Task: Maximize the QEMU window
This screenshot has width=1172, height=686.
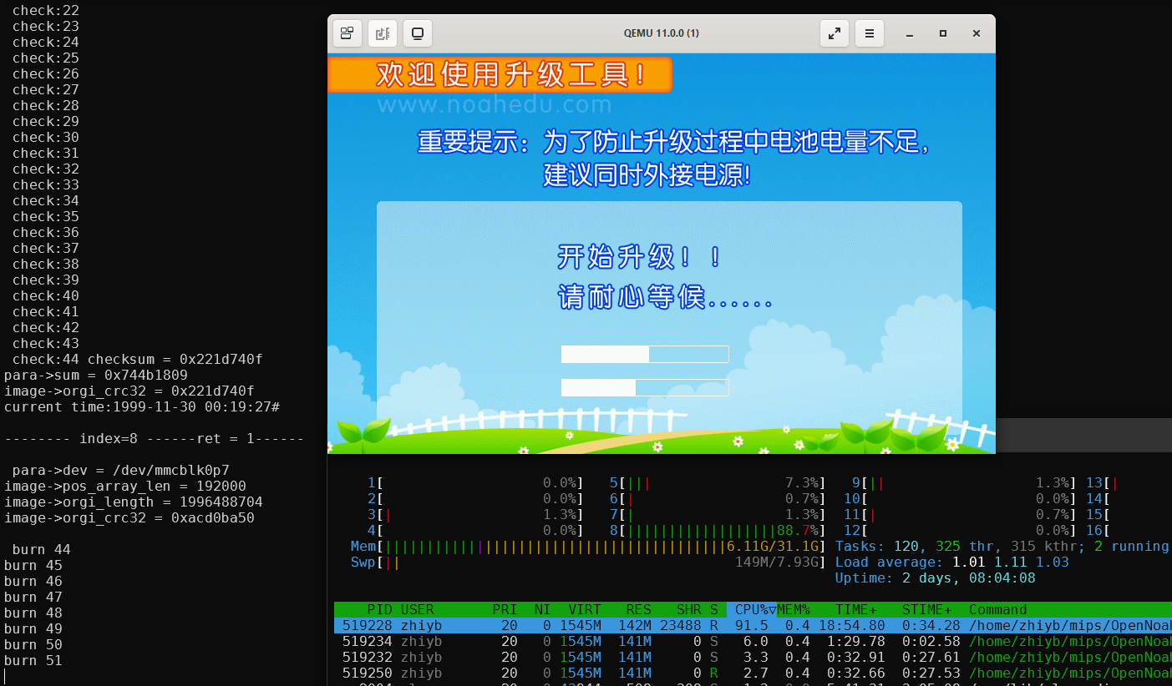Action: pyautogui.click(x=943, y=33)
